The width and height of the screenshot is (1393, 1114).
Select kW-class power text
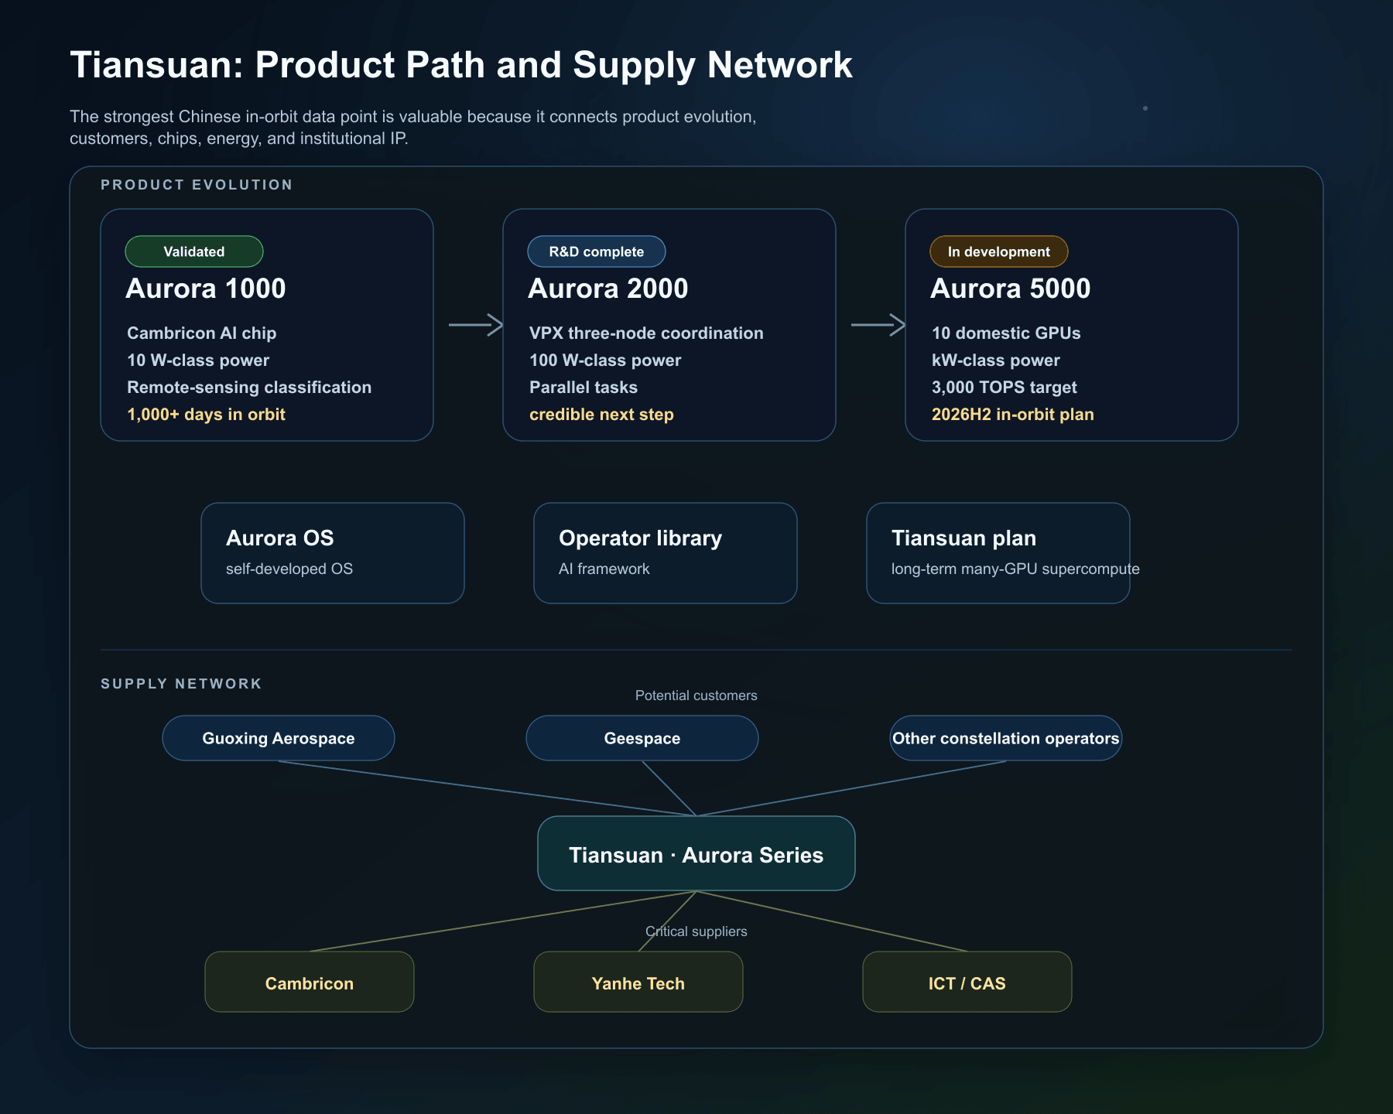pos(996,361)
